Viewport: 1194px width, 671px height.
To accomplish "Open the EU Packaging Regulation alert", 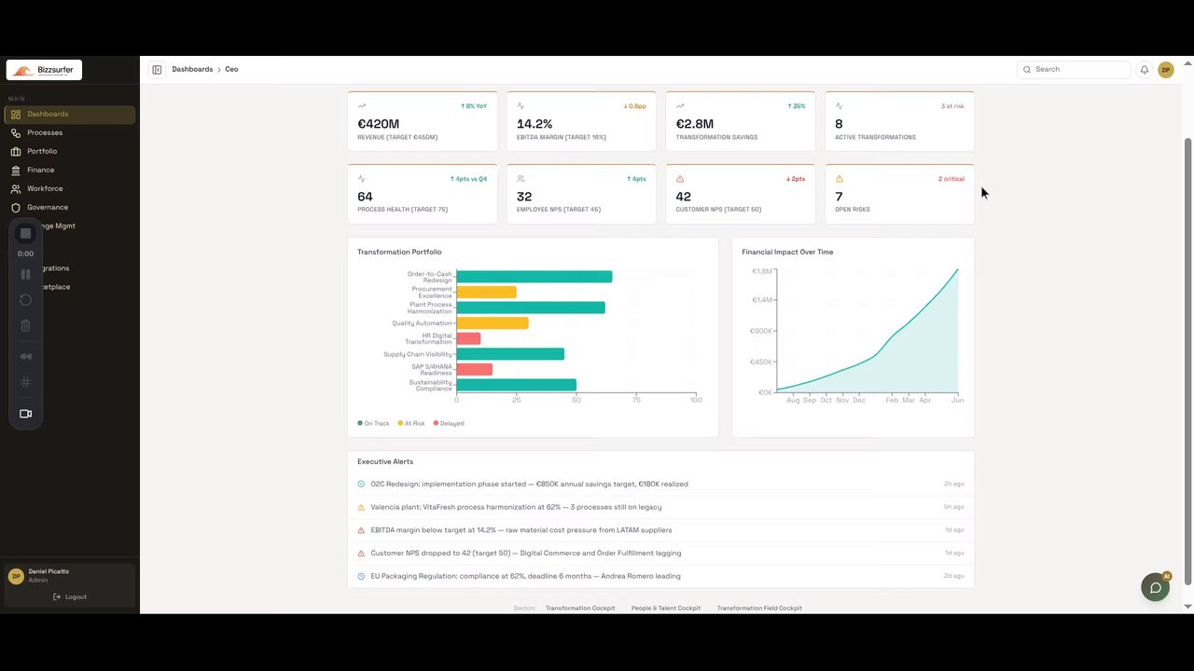I will click(660, 576).
